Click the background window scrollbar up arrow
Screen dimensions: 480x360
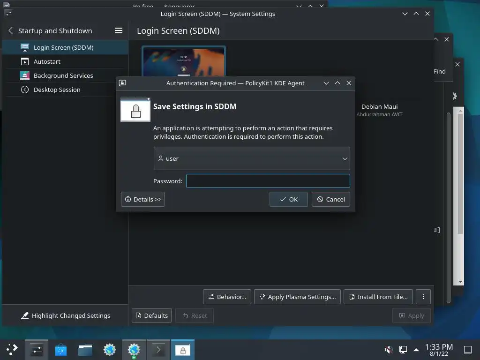(460, 111)
